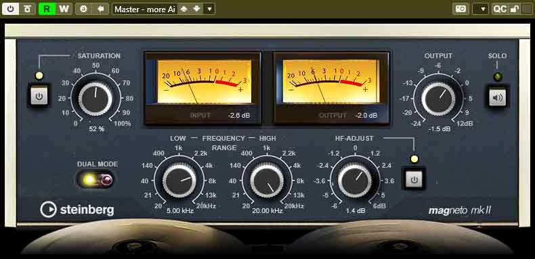Click the DUAL MODE label
Image resolution: width=535 pixels, height=259 pixels.
click(98, 164)
